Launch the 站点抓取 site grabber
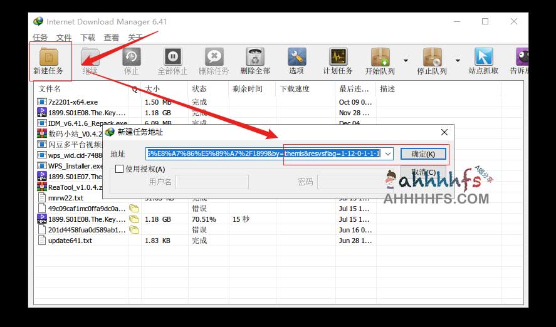Screen dimensions: 556x327 [483, 57]
